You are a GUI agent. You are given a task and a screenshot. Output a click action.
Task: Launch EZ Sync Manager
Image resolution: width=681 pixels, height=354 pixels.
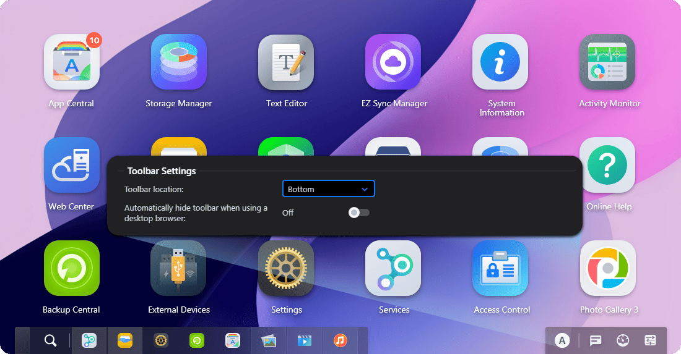(393, 62)
